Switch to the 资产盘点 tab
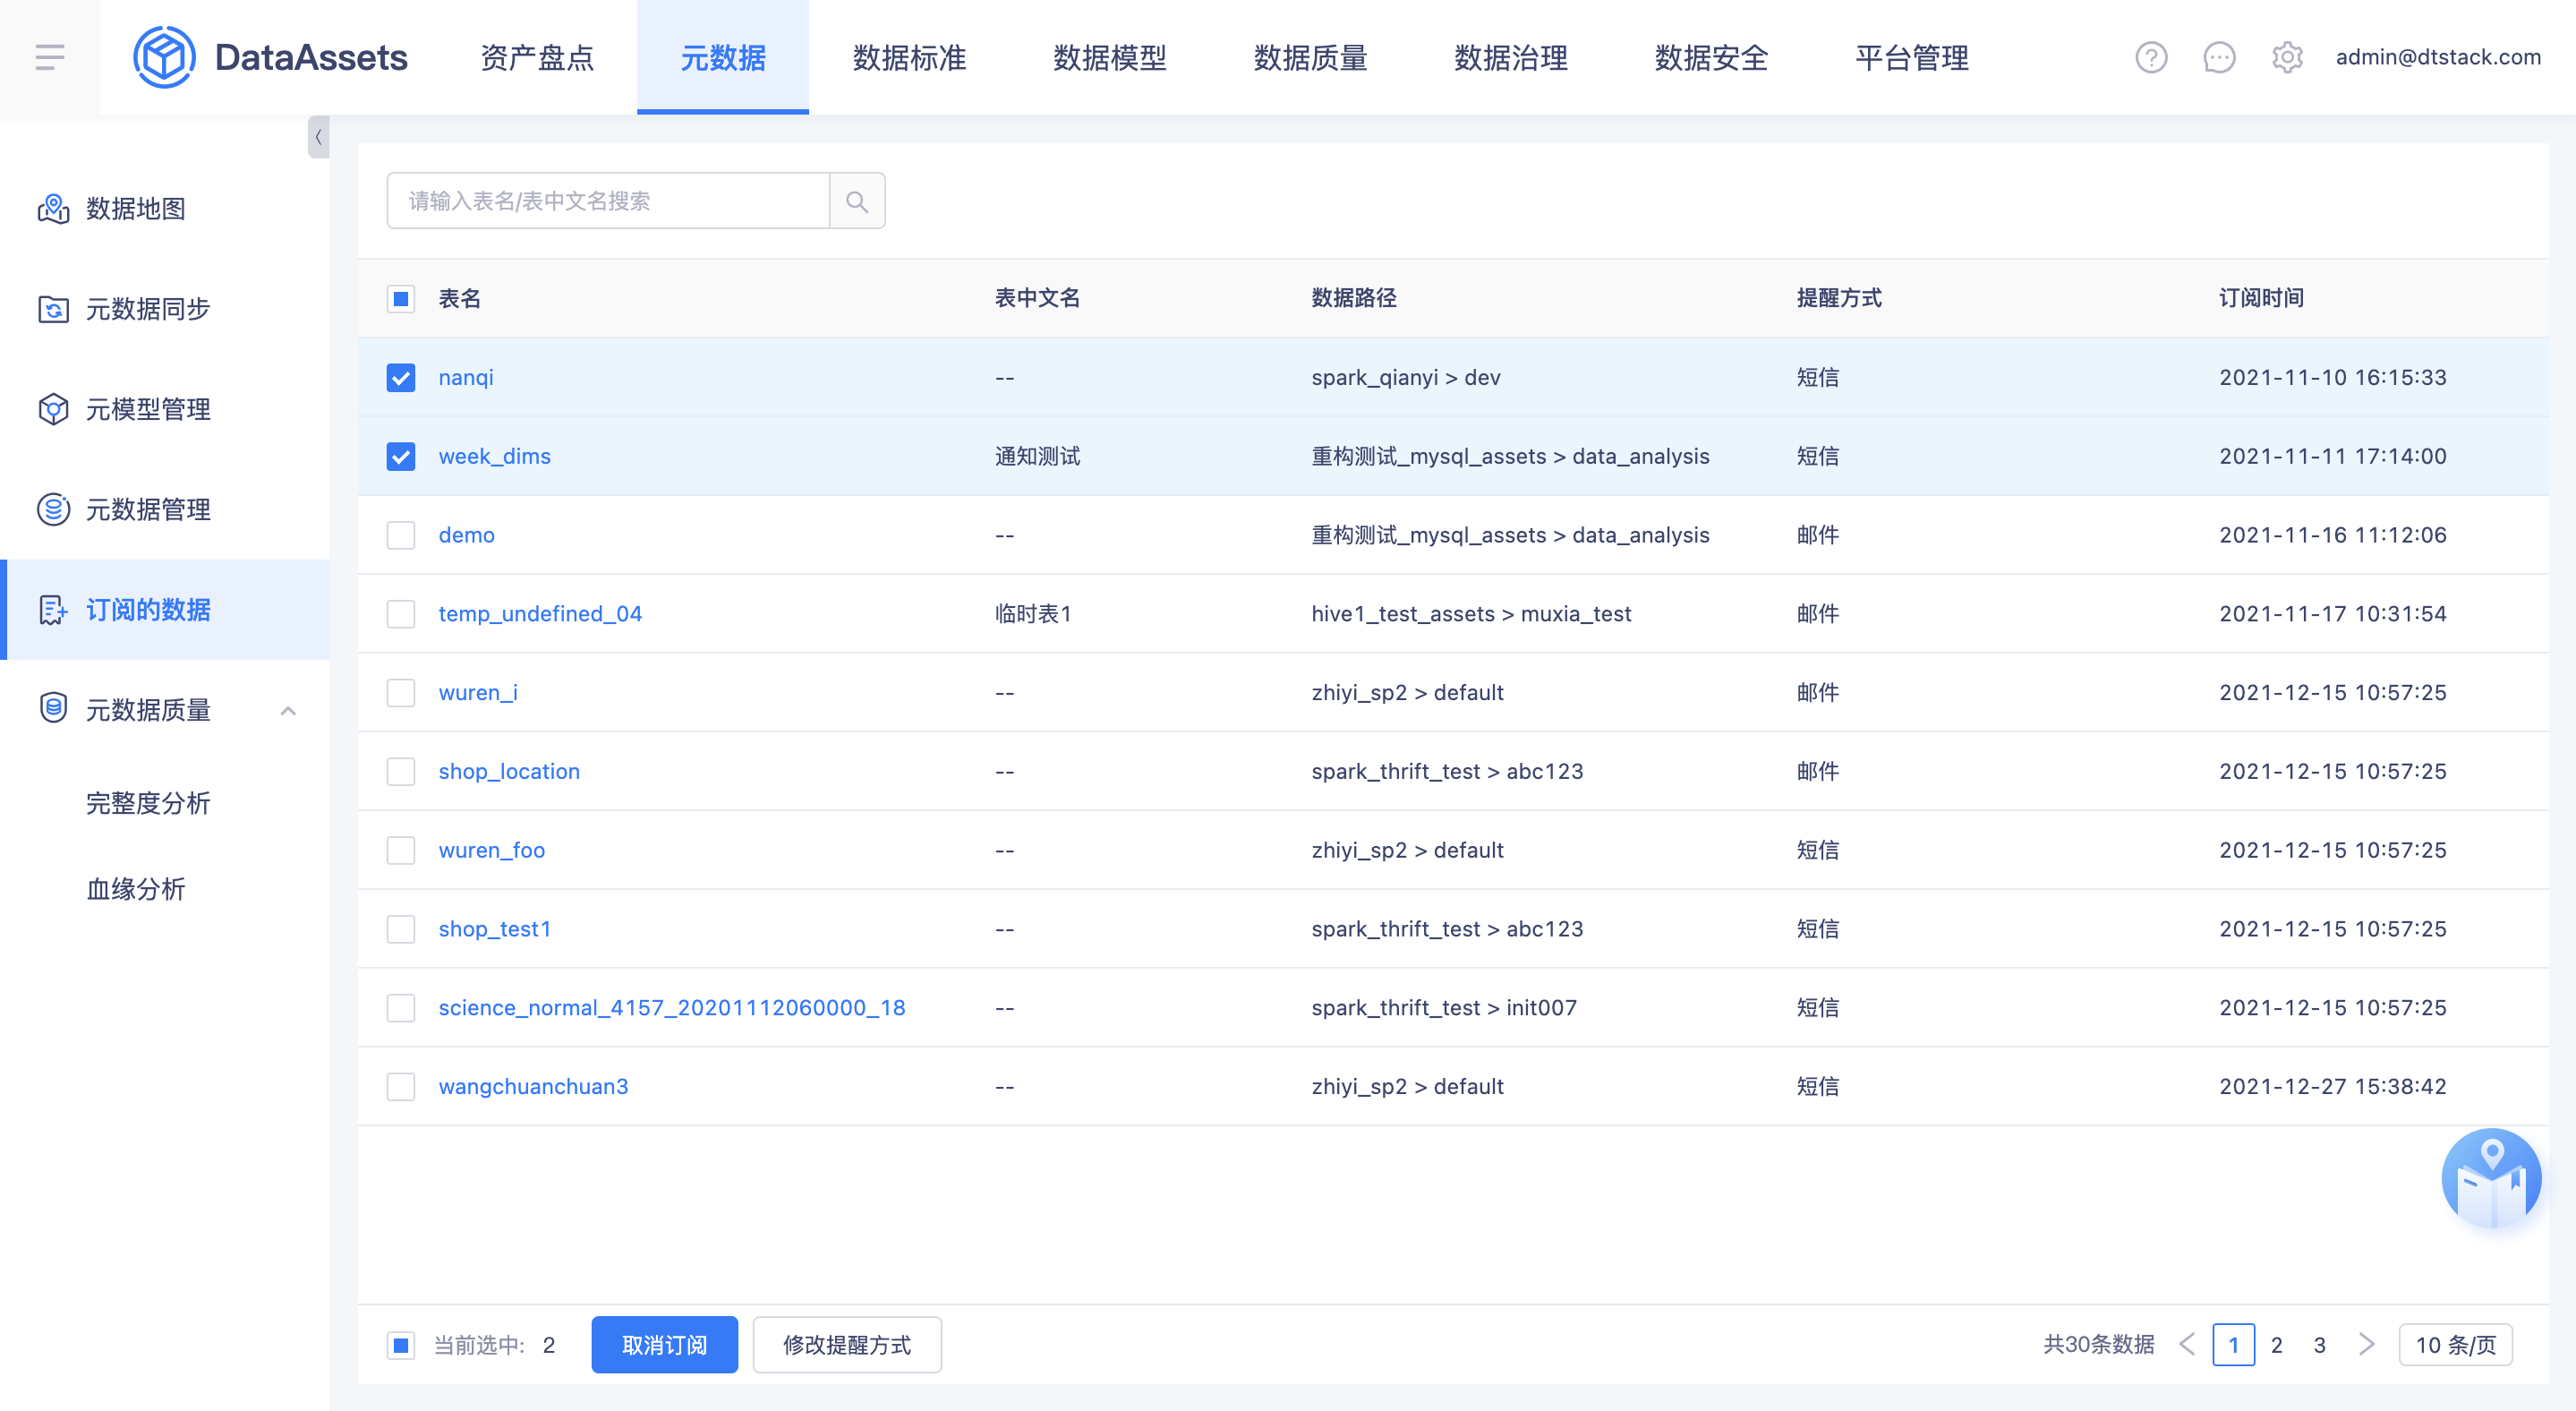The height and width of the screenshot is (1411, 2576). click(x=537, y=57)
